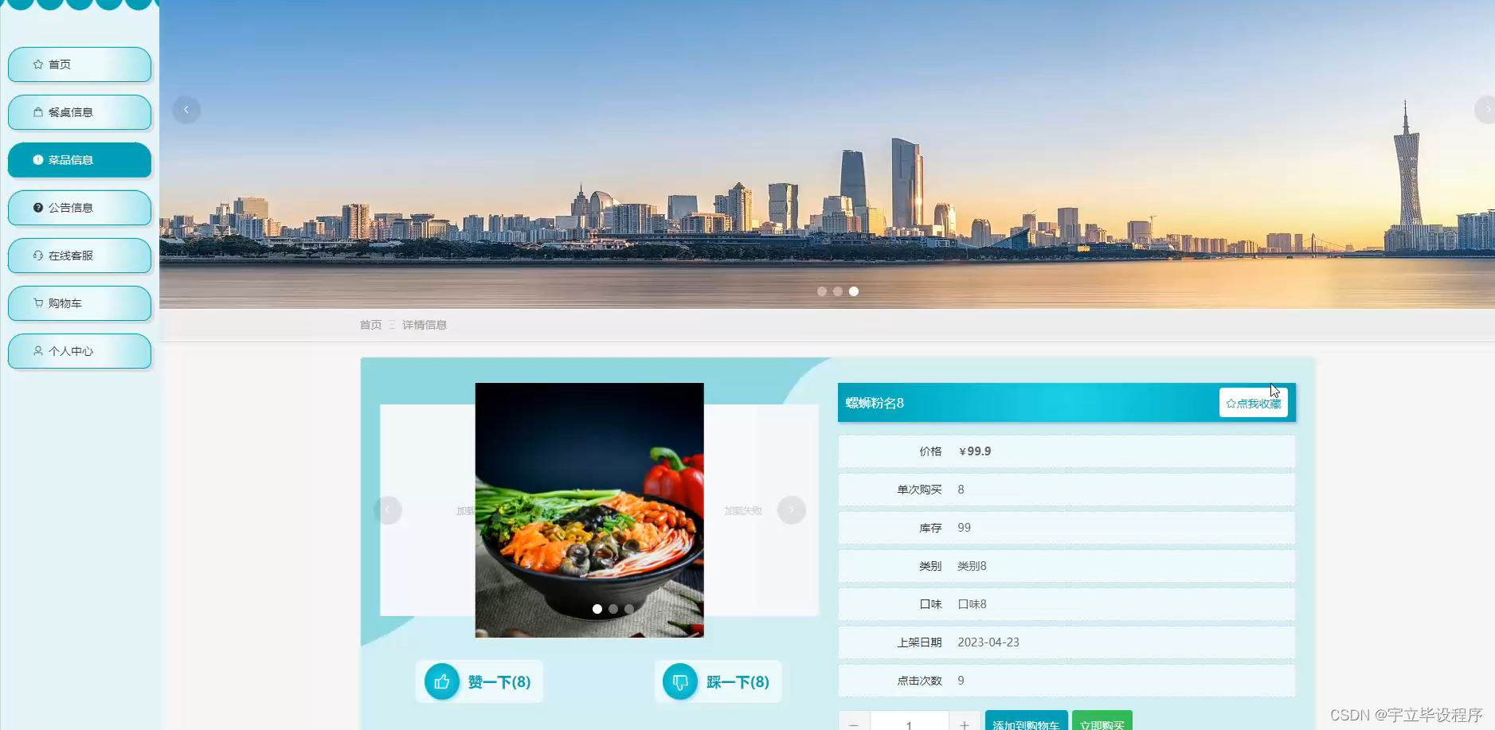The height and width of the screenshot is (730, 1495).
Task: Click 详情信息 breadcrumb text
Action: tap(425, 325)
